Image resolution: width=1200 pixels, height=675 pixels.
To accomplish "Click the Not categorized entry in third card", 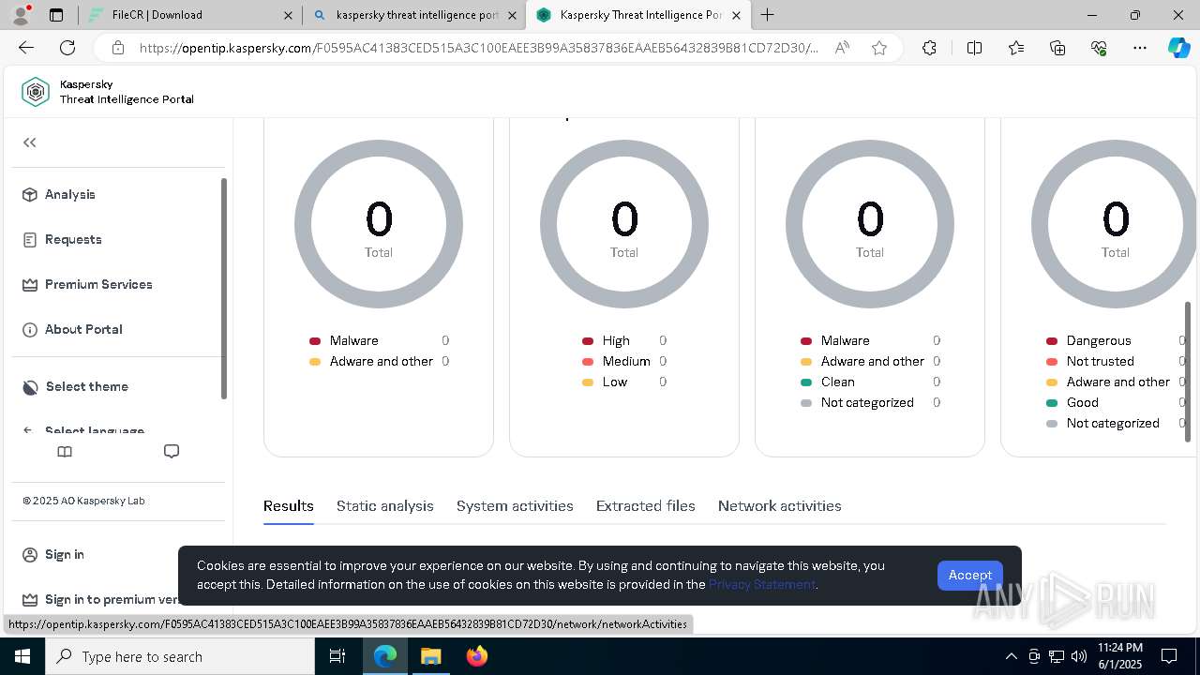I will tap(867, 402).
